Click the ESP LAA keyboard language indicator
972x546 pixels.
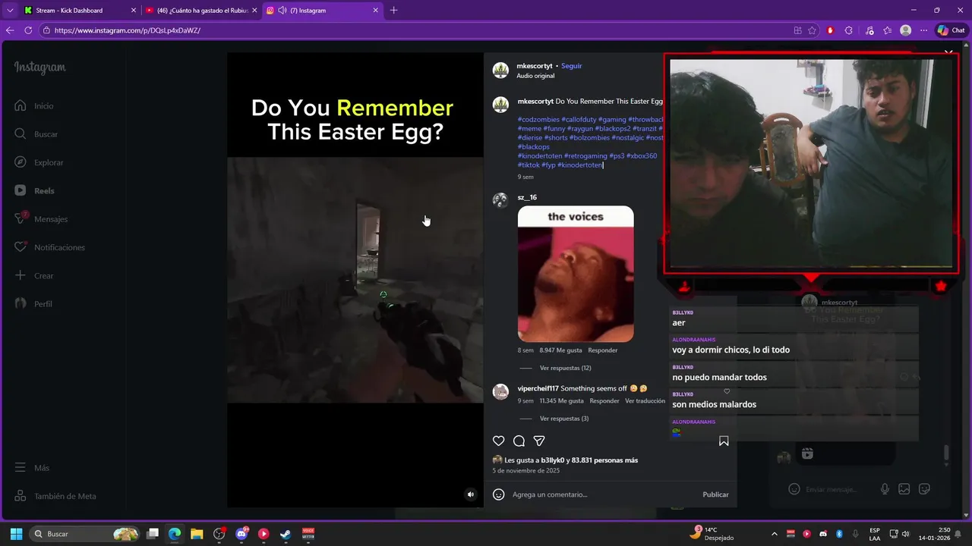pyautogui.click(x=875, y=534)
